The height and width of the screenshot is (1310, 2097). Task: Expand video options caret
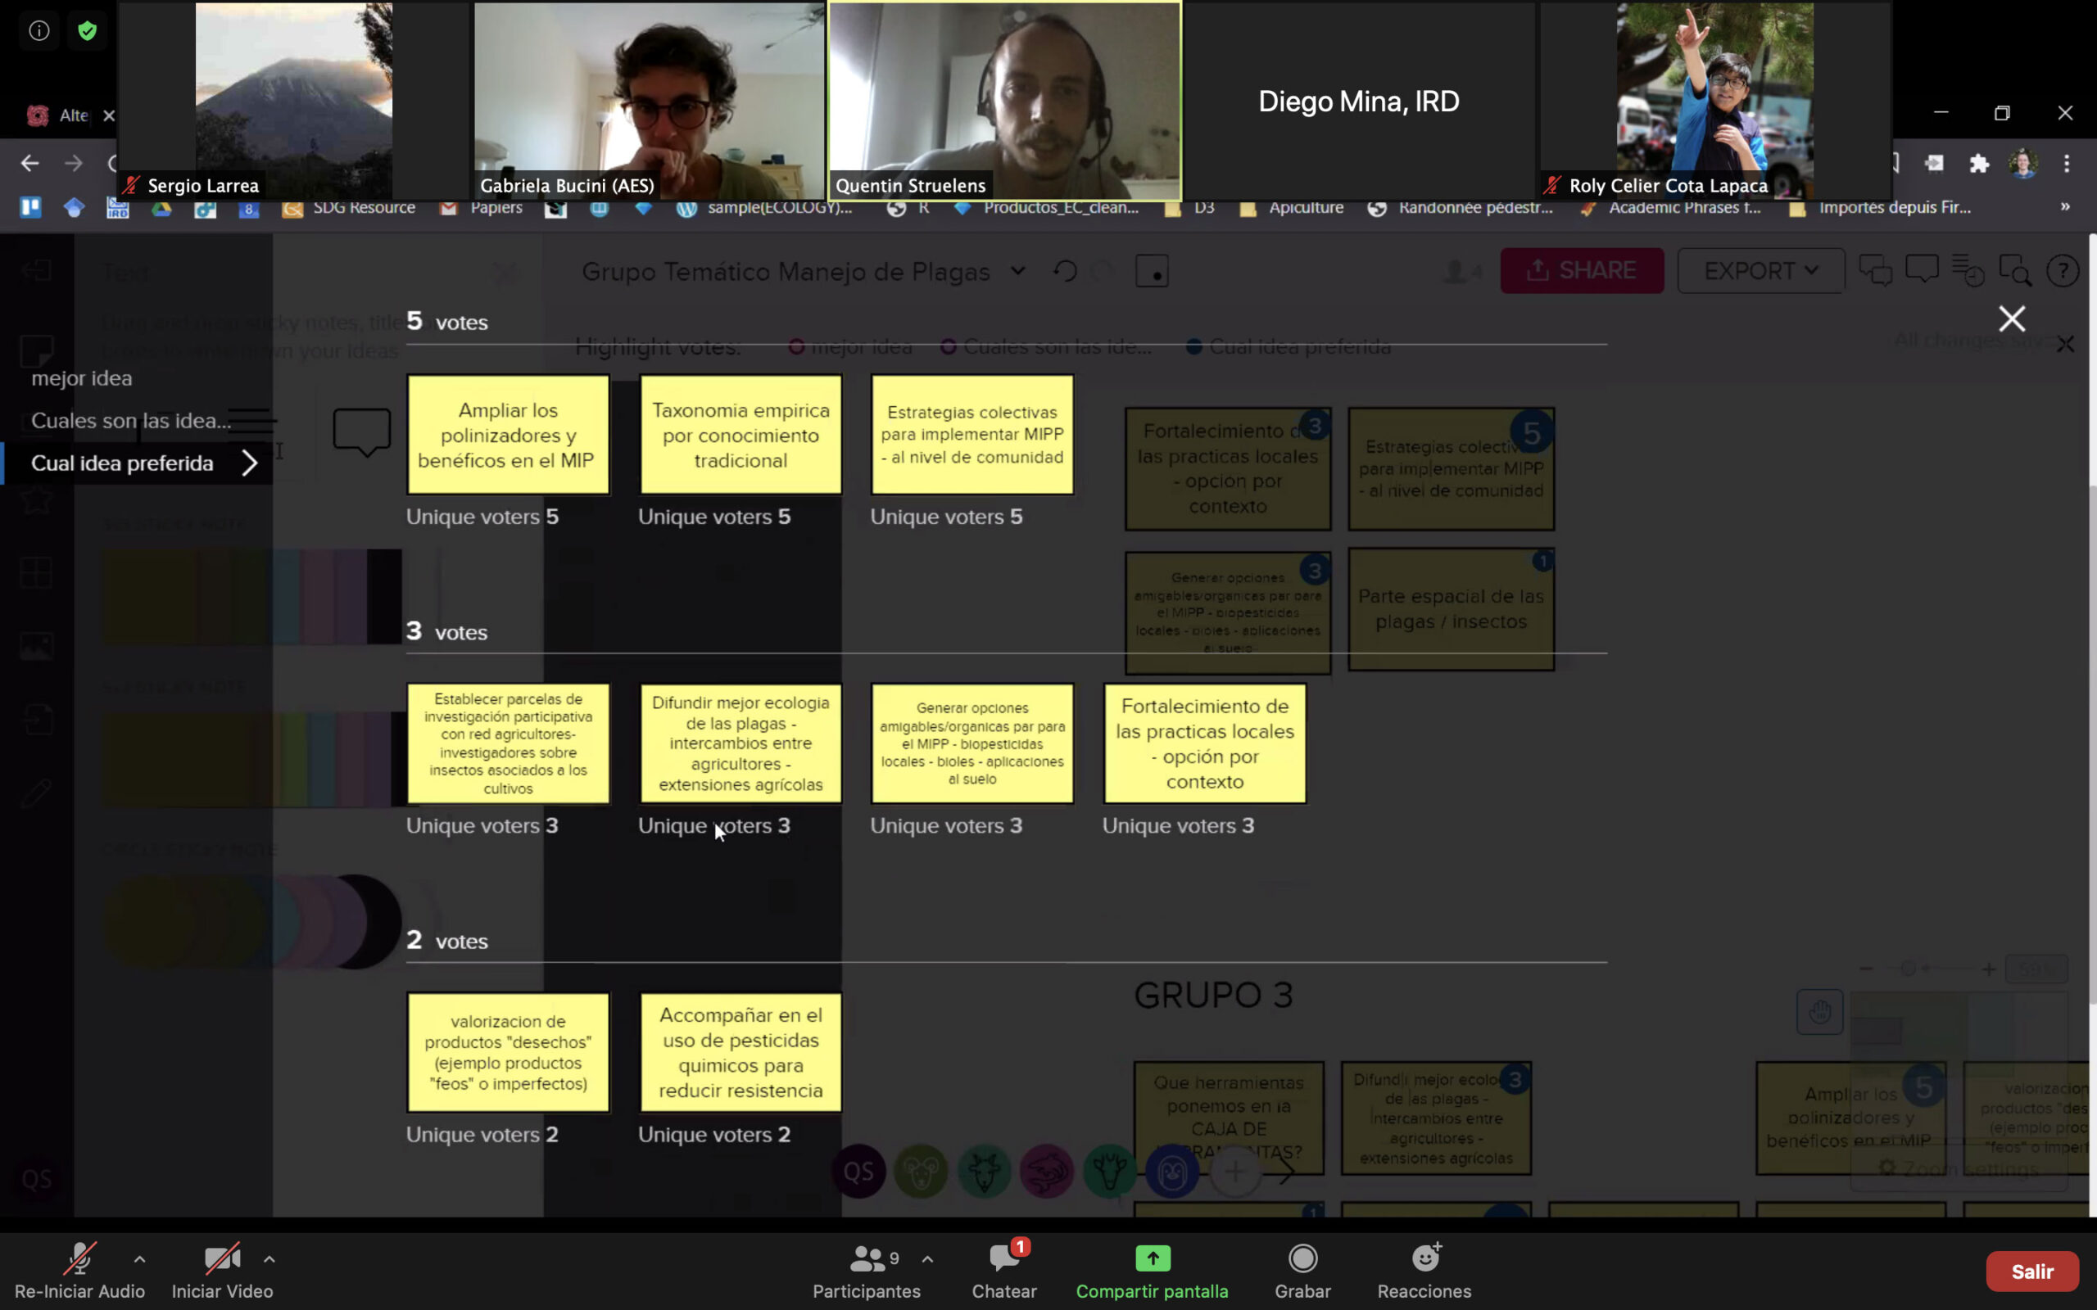pyautogui.click(x=269, y=1259)
